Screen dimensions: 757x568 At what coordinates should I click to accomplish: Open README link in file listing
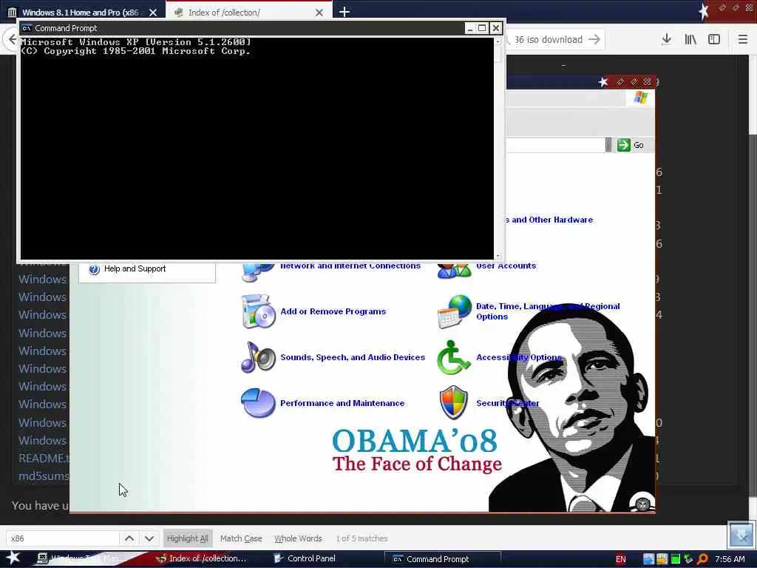44,458
